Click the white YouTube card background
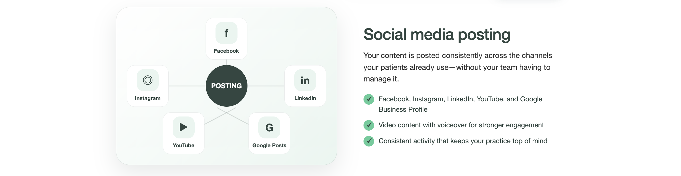The height and width of the screenshot is (176, 681). [x=184, y=133]
